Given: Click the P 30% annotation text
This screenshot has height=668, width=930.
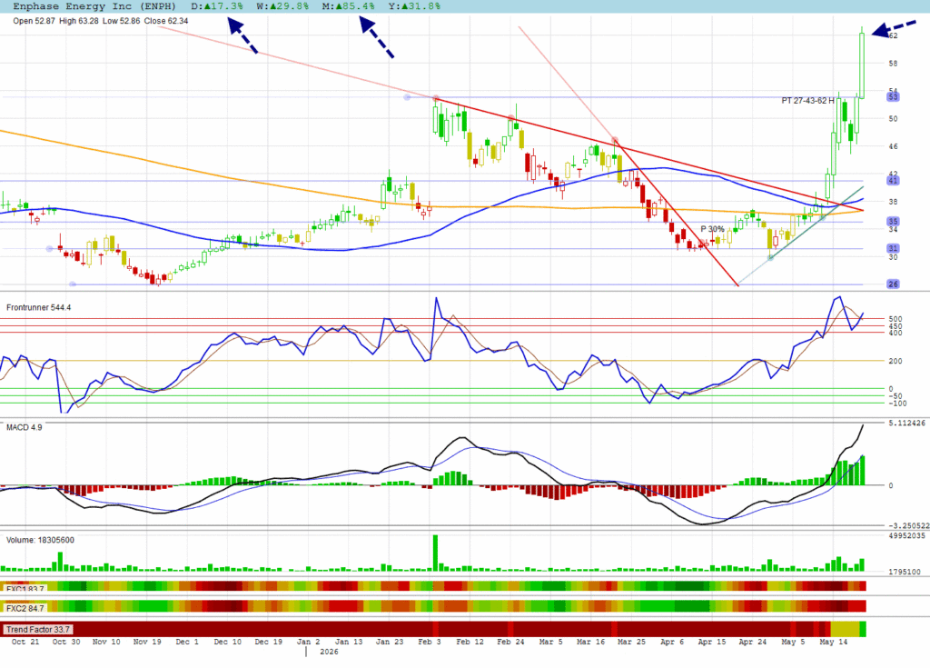Looking at the screenshot, I should [x=712, y=229].
